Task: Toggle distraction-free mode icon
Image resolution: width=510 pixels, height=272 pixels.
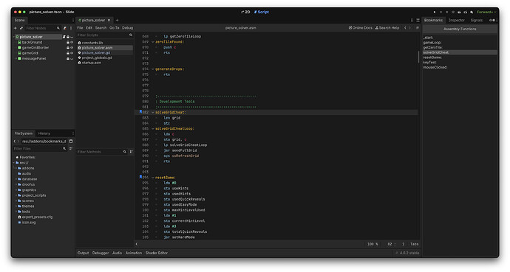Action: (x=418, y=20)
